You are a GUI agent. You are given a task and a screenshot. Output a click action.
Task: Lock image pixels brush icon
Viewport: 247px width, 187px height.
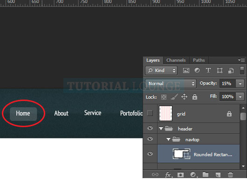[x=174, y=97]
